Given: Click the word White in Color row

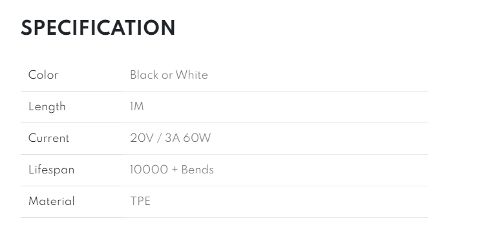Looking at the screenshot, I should tap(192, 75).
